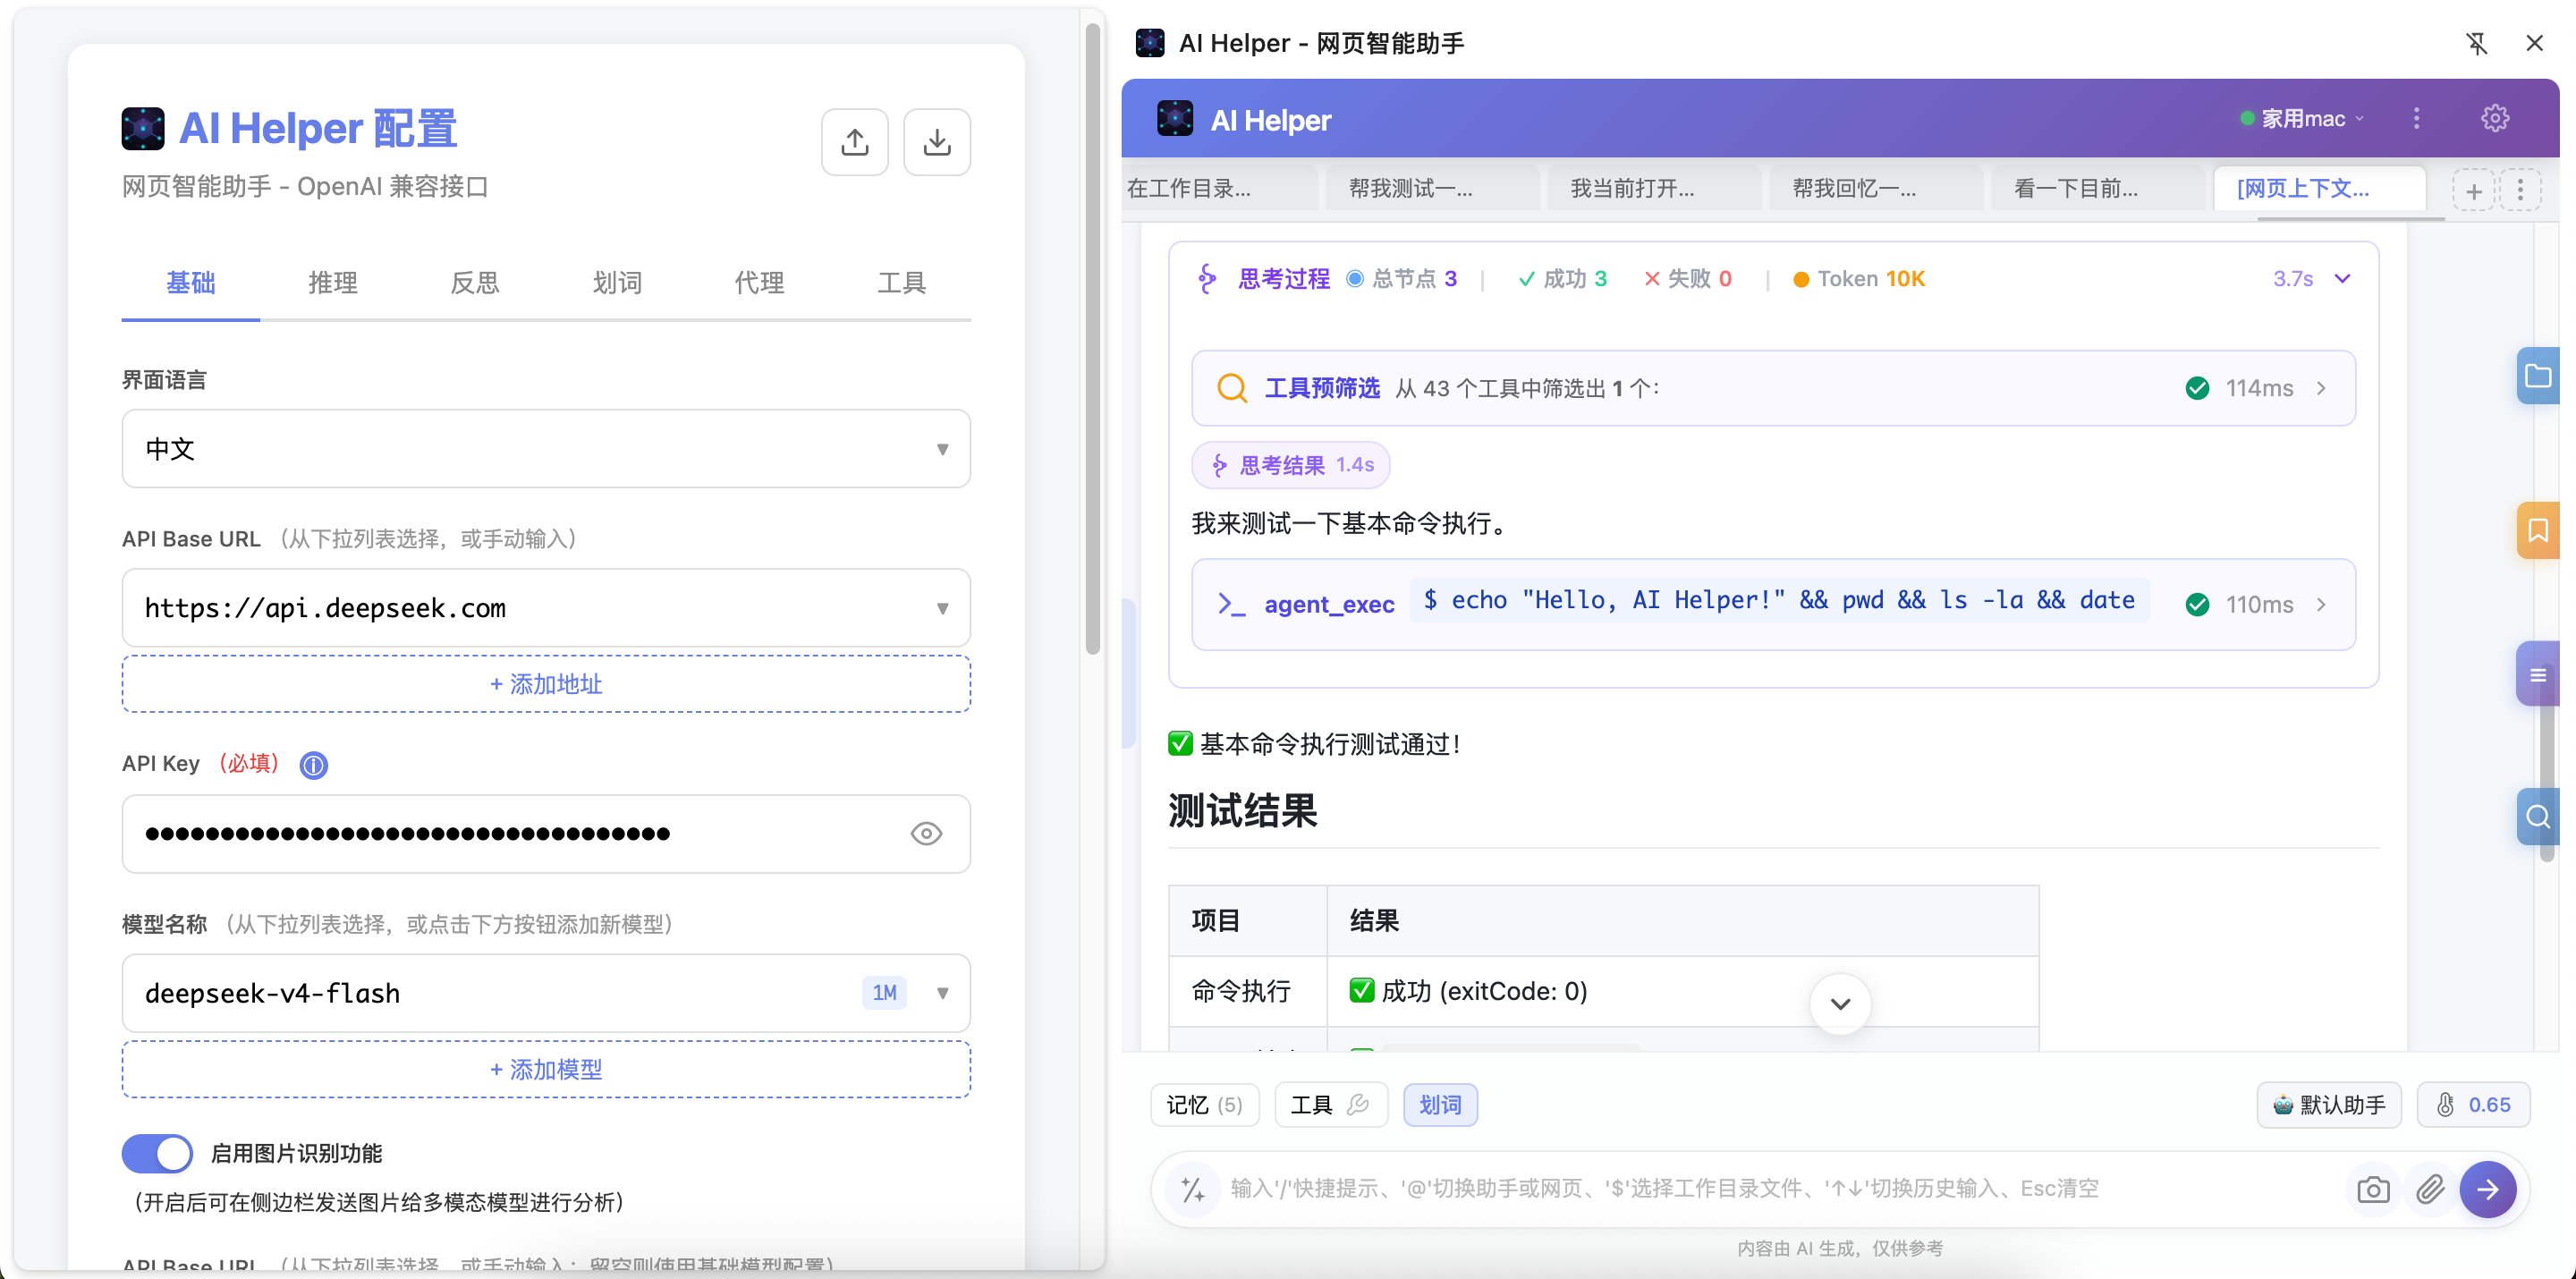Open the 记忆 (5) memory chip
The image size is (2576, 1279).
point(1204,1105)
